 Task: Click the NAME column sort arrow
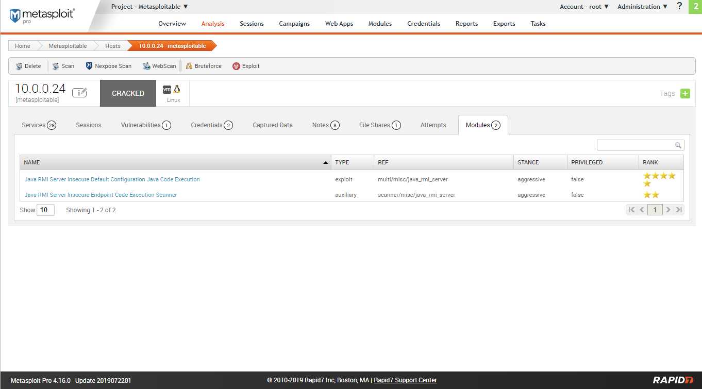click(x=325, y=162)
